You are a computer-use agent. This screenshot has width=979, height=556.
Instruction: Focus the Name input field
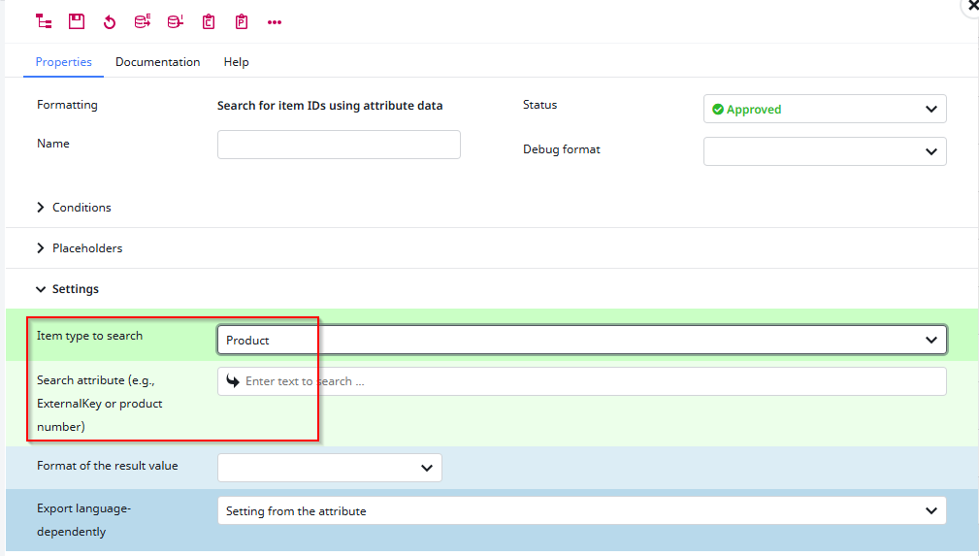(x=339, y=145)
